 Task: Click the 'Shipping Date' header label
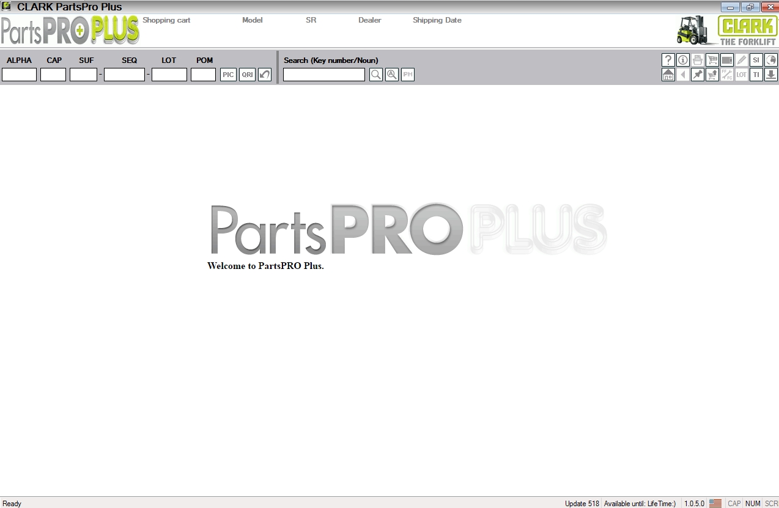(x=437, y=20)
